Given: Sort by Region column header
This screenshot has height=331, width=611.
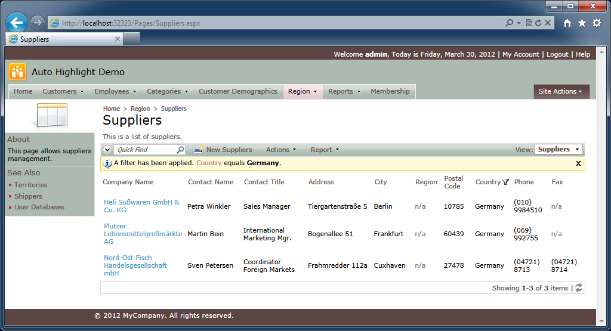Looking at the screenshot, I should coord(426,182).
